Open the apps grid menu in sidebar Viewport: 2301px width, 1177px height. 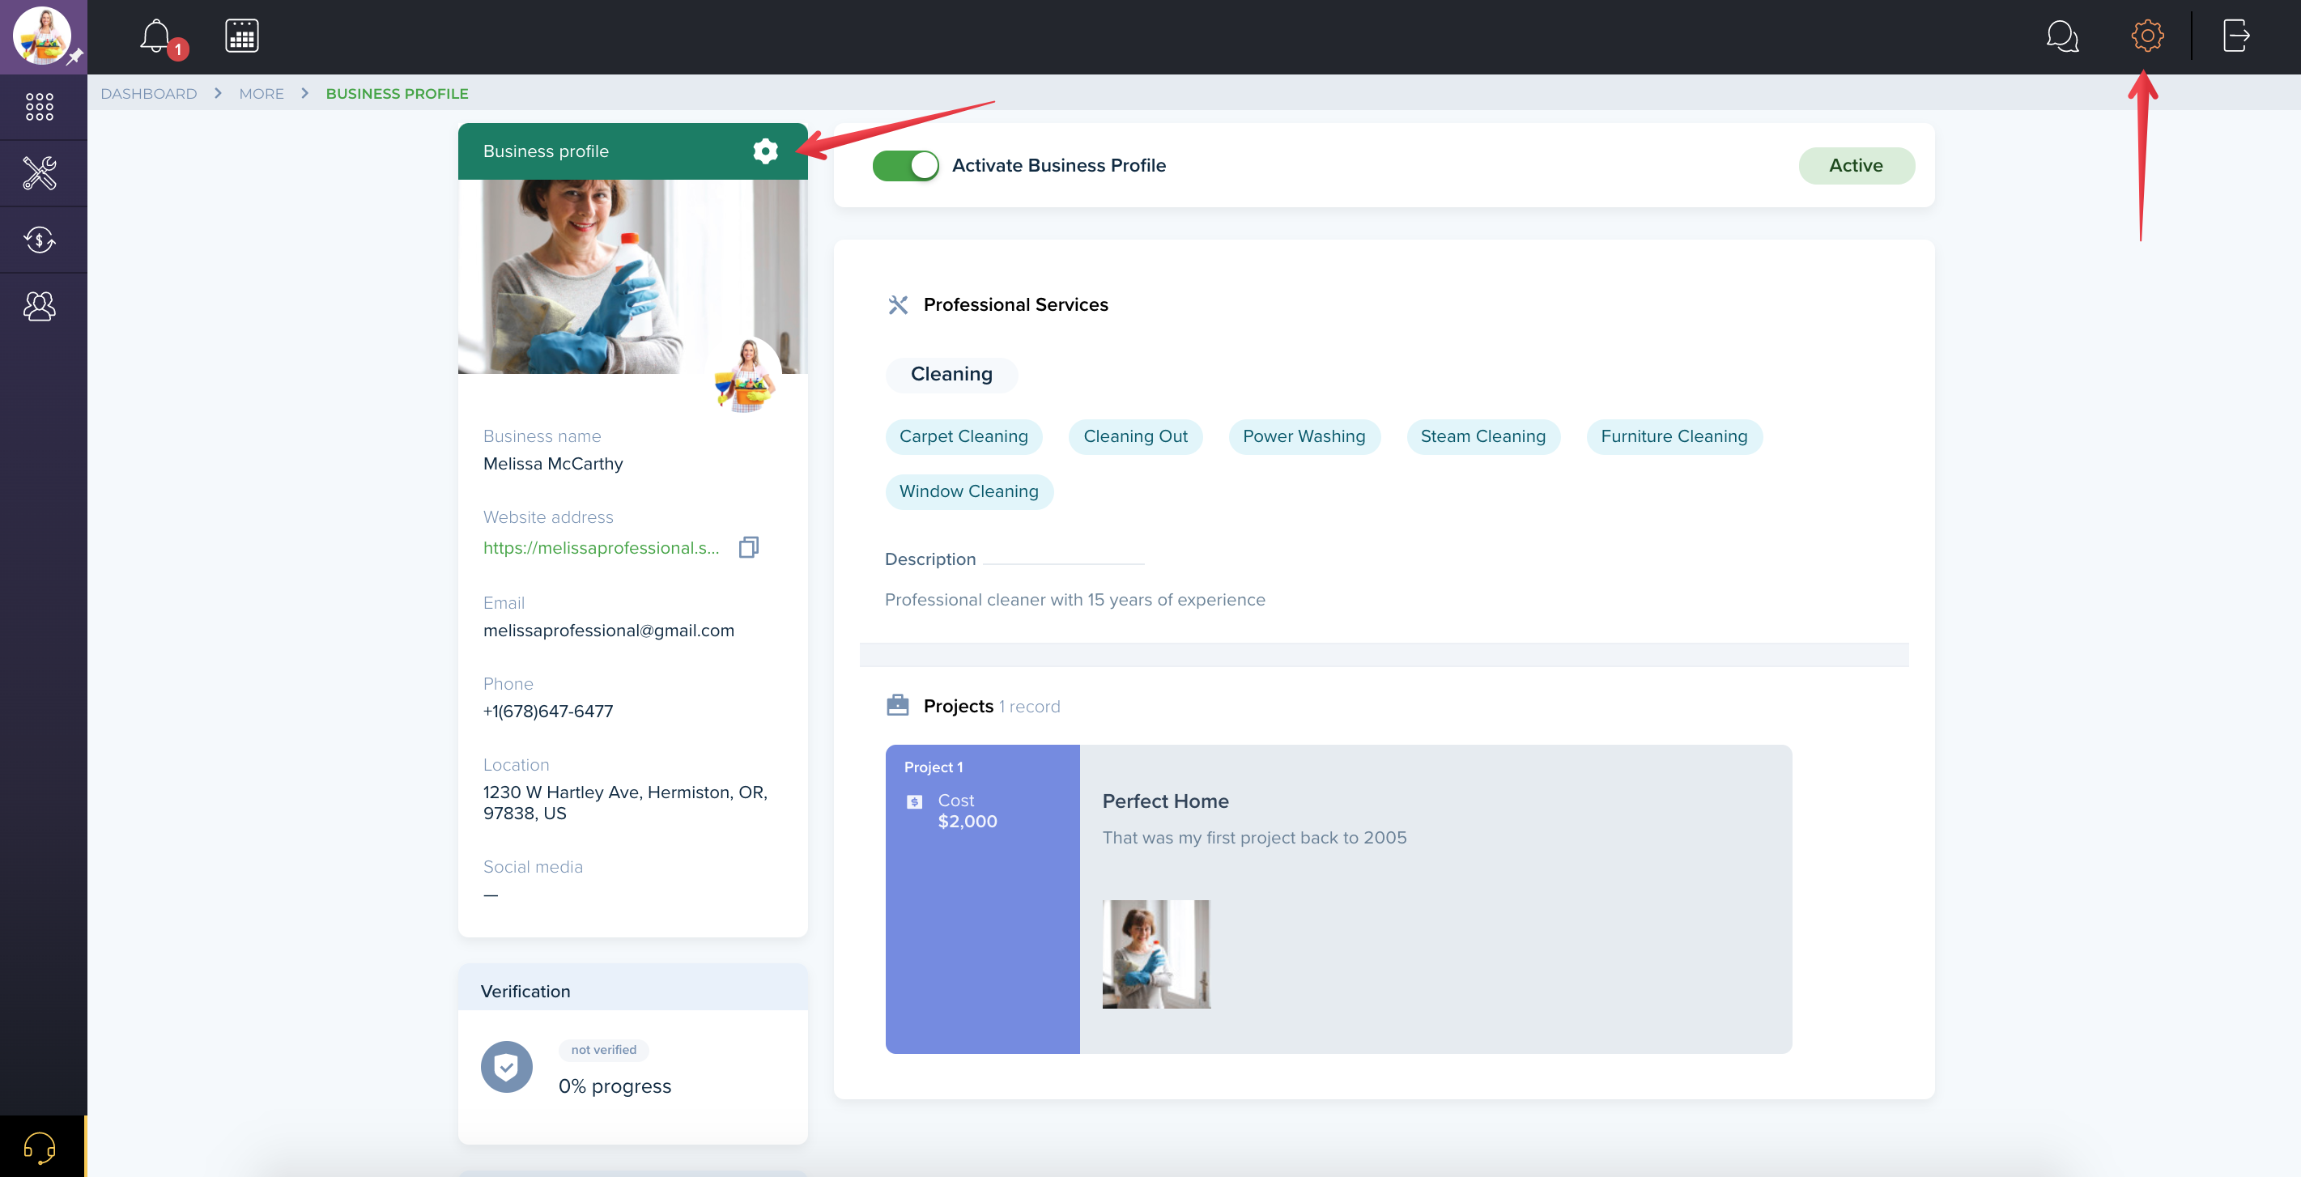[40, 106]
